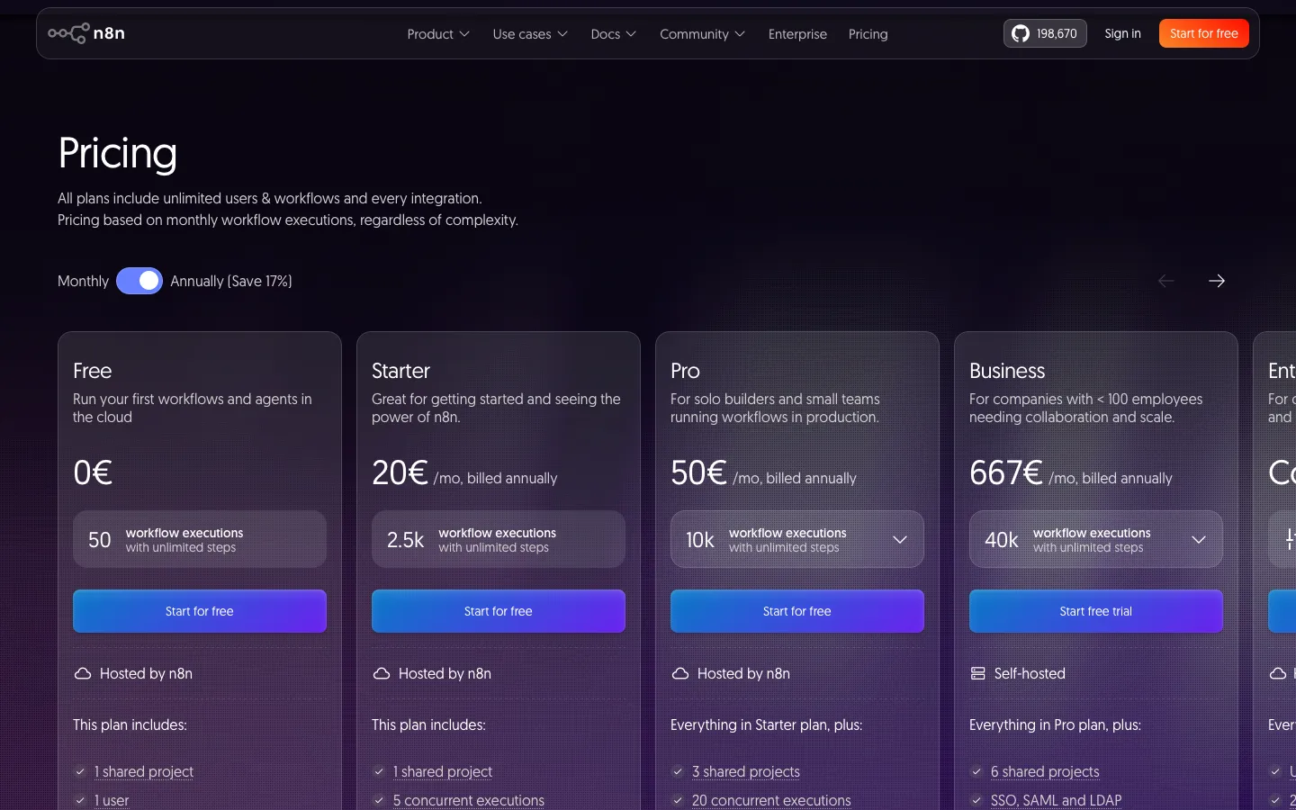Click the checkmark icon beside 5 concurrent executions

point(379,800)
